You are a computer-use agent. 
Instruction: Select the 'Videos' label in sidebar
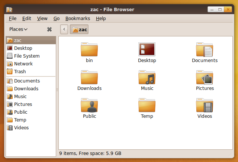[x=22, y=128]
